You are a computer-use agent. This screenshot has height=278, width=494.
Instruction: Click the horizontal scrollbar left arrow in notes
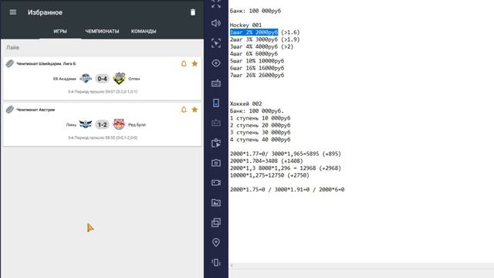point(232,266)
